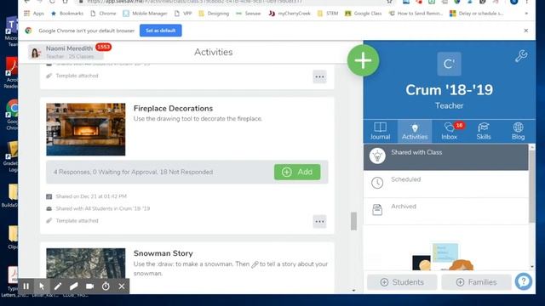Open the help question mark button
545x306 pixels.
coord(524,281)
